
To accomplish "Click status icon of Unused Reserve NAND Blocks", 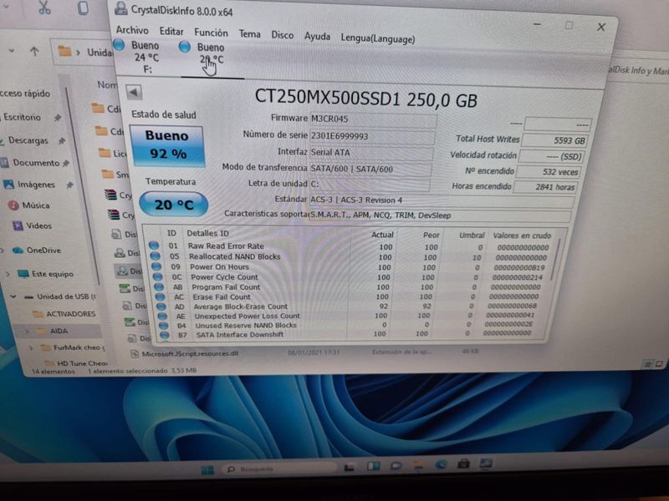I will tap(164, 326).
